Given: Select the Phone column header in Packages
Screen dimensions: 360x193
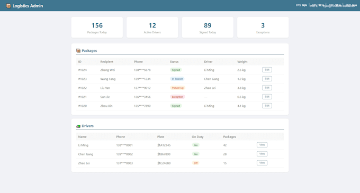Looking at the screenshot, I should point(138,62).
